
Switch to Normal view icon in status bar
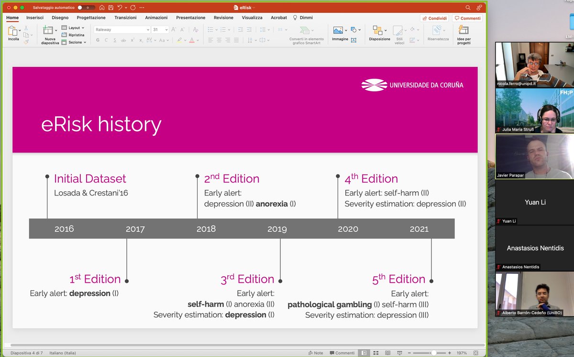pos(364,353)
